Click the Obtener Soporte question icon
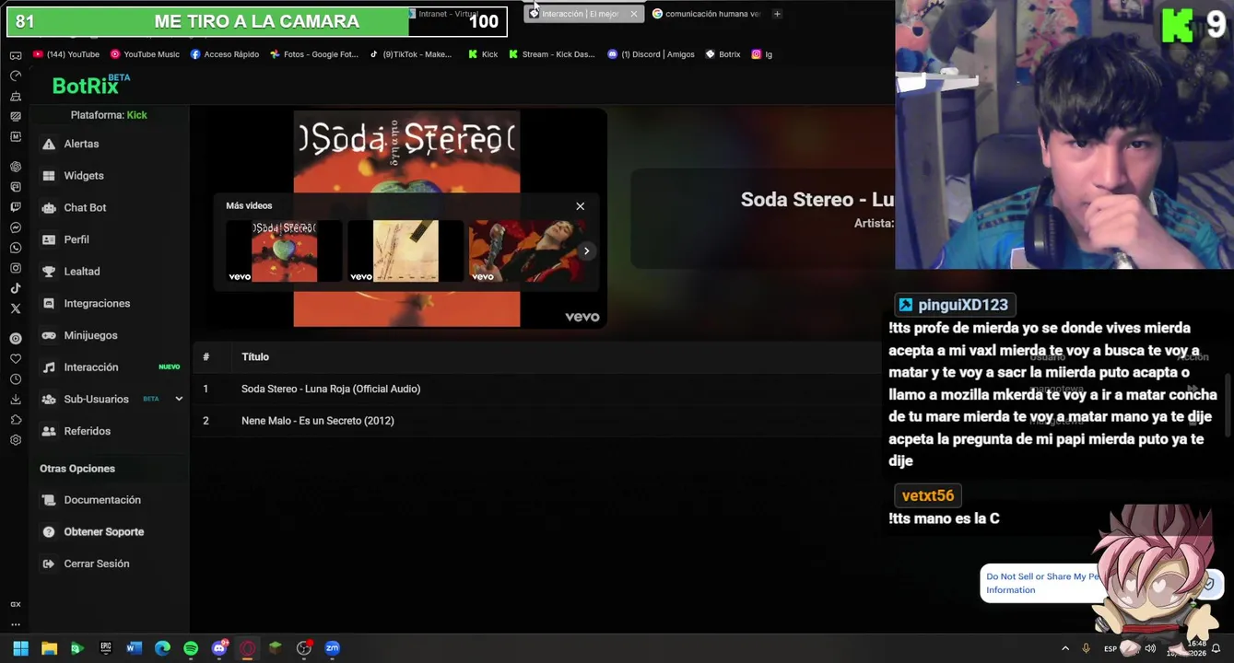This screenshot has height=663, width=1234. tap(49, 532)
